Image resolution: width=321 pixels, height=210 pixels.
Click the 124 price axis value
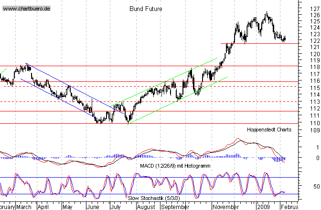click(315, 27)
